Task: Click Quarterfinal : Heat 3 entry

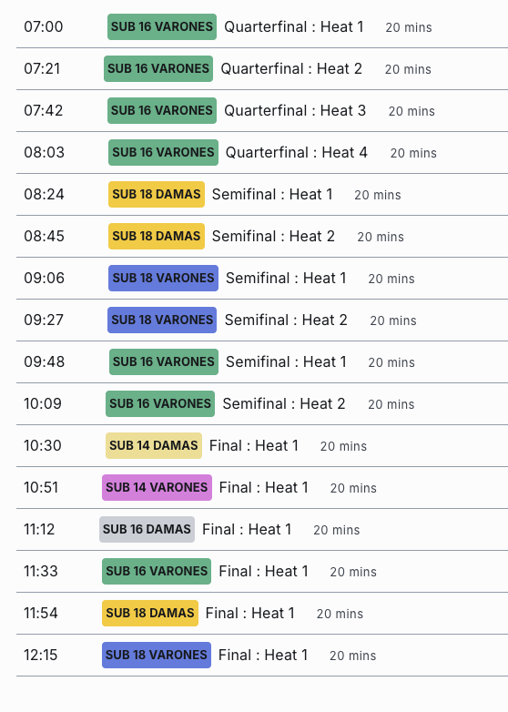Action: point(295,110)
